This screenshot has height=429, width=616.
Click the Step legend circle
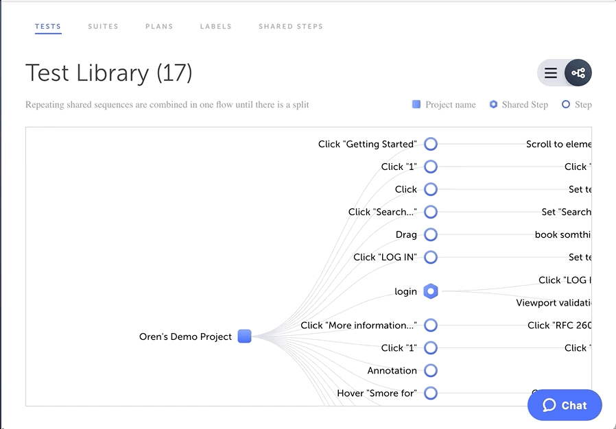(566, 104)
